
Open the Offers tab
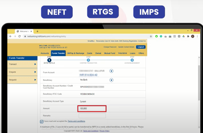141,53
